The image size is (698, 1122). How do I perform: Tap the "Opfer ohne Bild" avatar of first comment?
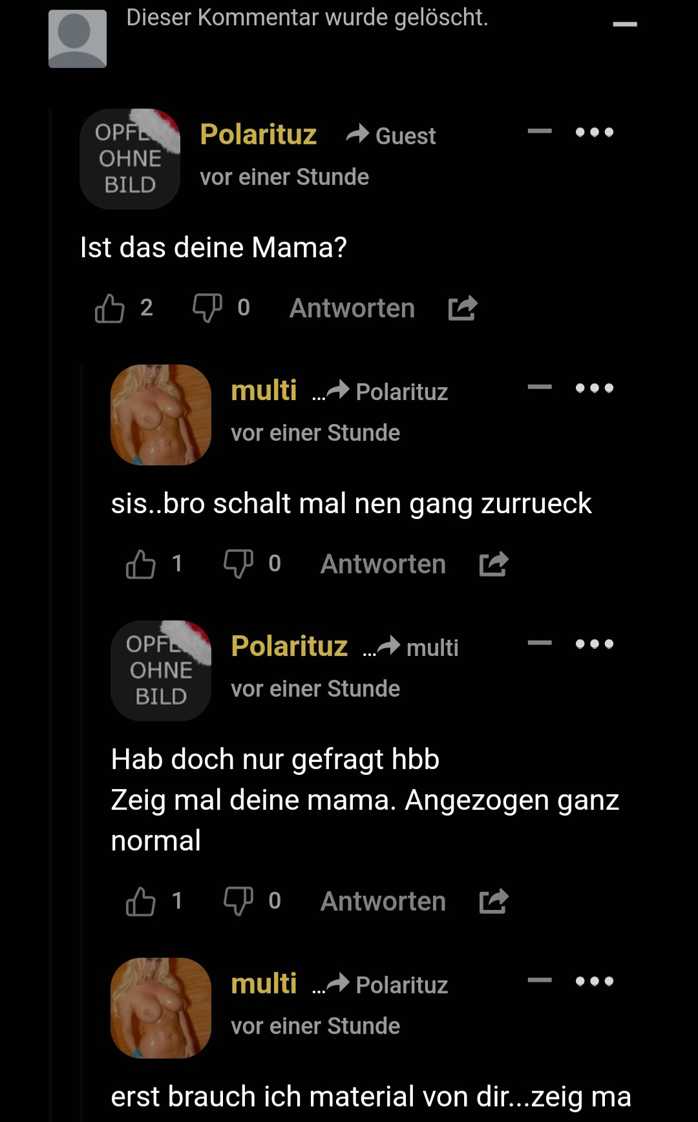[130, 159]
